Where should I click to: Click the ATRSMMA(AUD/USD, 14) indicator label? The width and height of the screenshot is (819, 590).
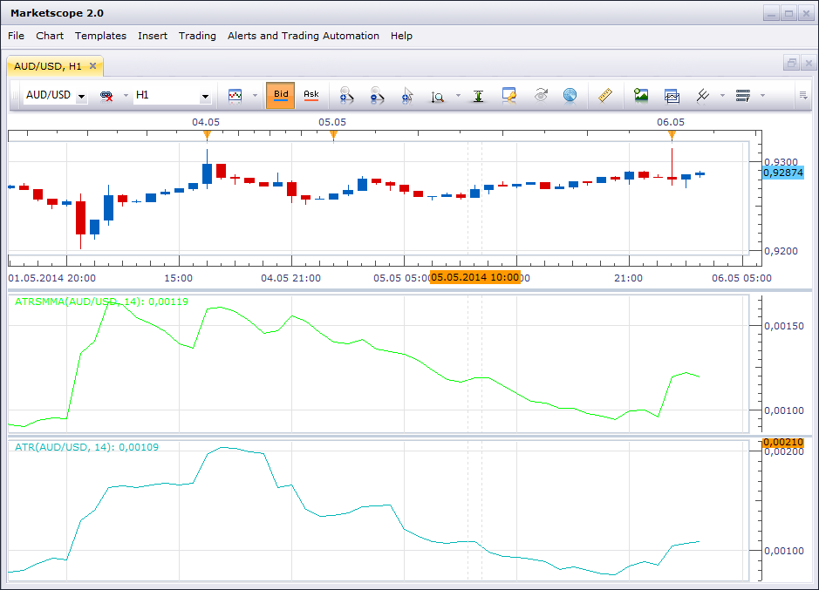pyautogui.click(x=101, y=302)
